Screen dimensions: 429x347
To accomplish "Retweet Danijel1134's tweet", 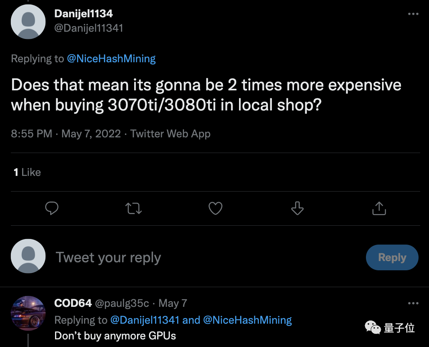I will click(133, 208).
